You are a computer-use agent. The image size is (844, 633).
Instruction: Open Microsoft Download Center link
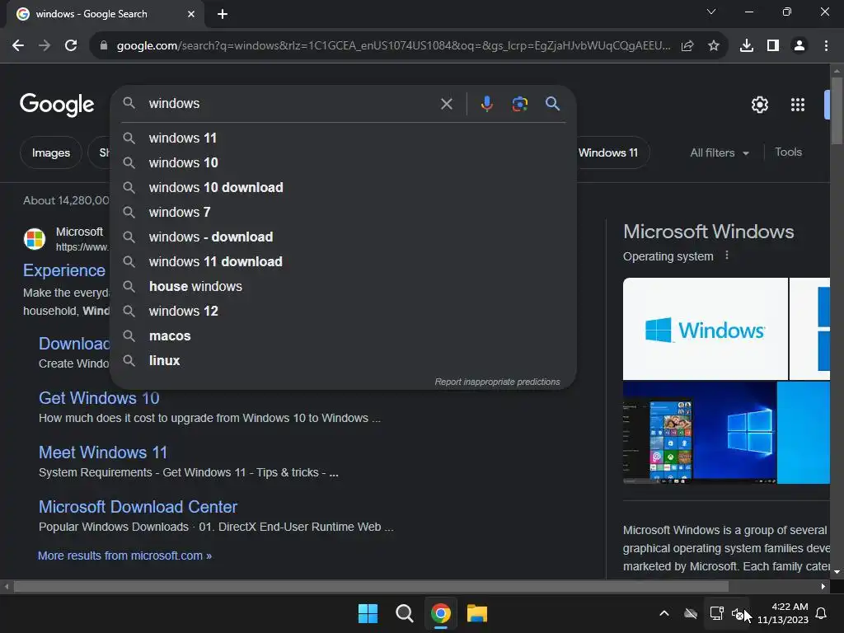point(138,507)
